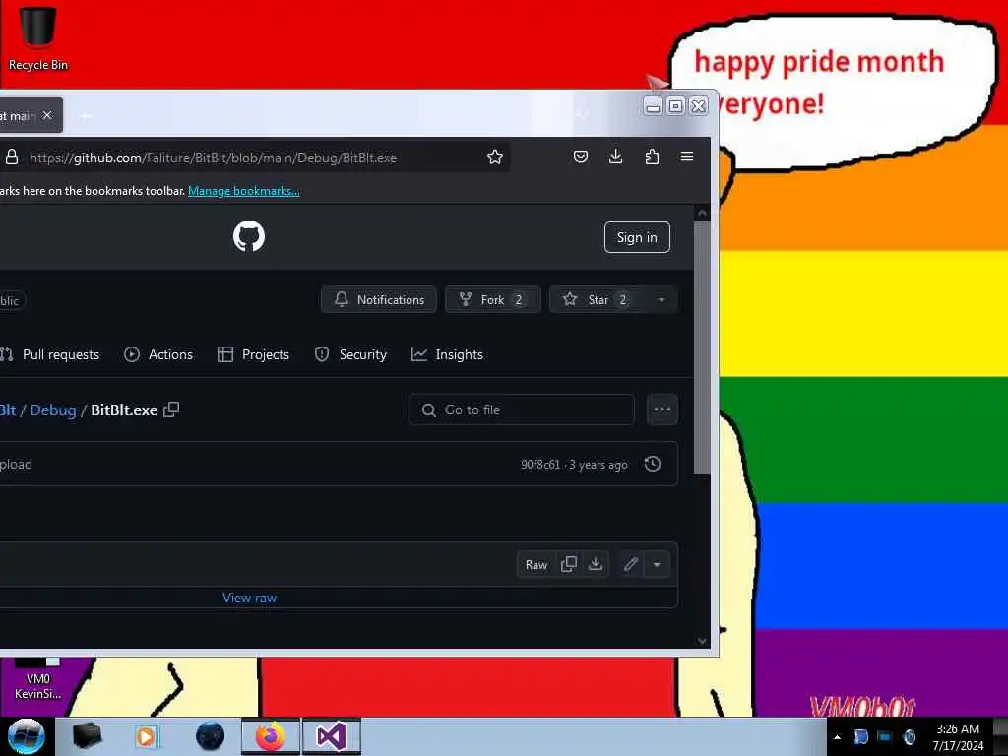Screen dimensions: 1008x756
Task: Go to GitHub home via Octocat logo
Action: point(249,236)
